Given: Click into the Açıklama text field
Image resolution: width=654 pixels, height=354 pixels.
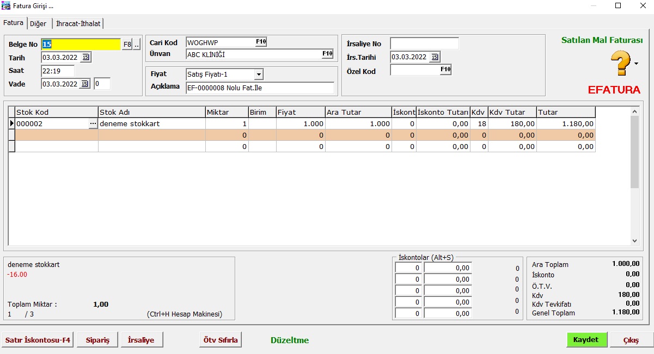Looking at the screenshot, I should [259, 88].
